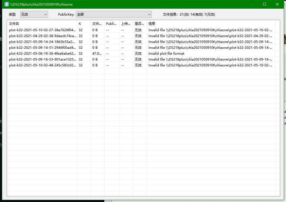The height and width of the screenshot is (202, 286).
Task: Expand the 类型 dropdown arrow
Action: (45, 14)
